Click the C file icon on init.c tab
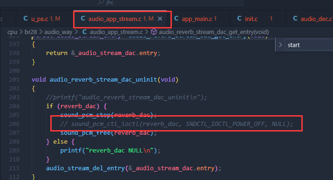The image size is (333, 180). coord(239,19)
